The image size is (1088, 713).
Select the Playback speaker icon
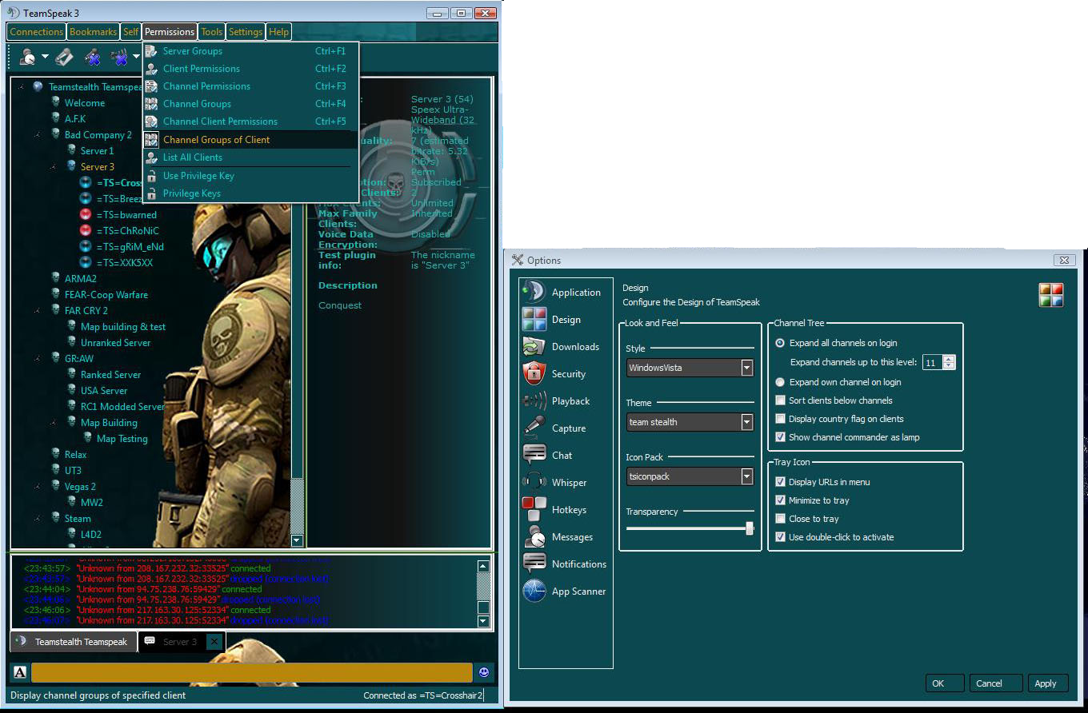534,401
